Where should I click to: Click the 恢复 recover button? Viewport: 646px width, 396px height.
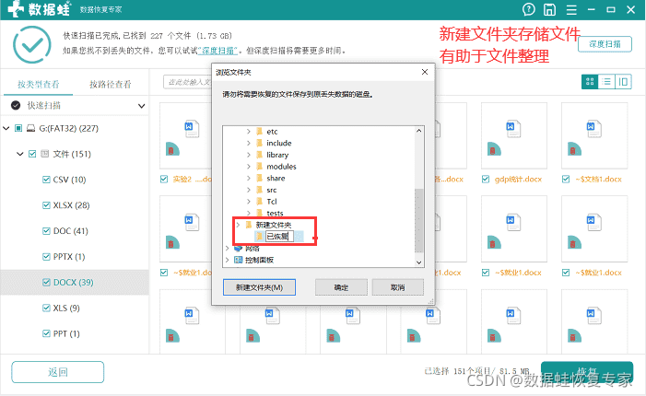587,372
